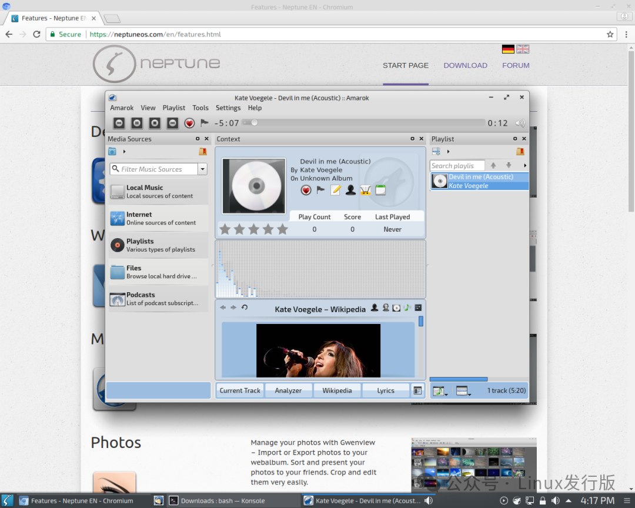The height and width of the screenshot is (508, 635).
Task: Click the shopping cart icon under album info
Action: (366, 190)
